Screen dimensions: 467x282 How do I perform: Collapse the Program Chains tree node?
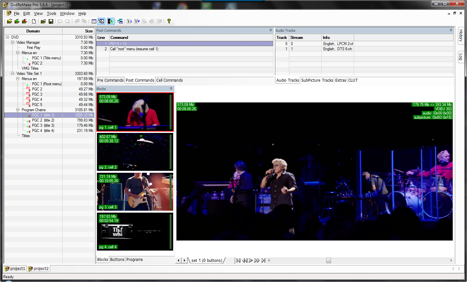coord(18,110)
